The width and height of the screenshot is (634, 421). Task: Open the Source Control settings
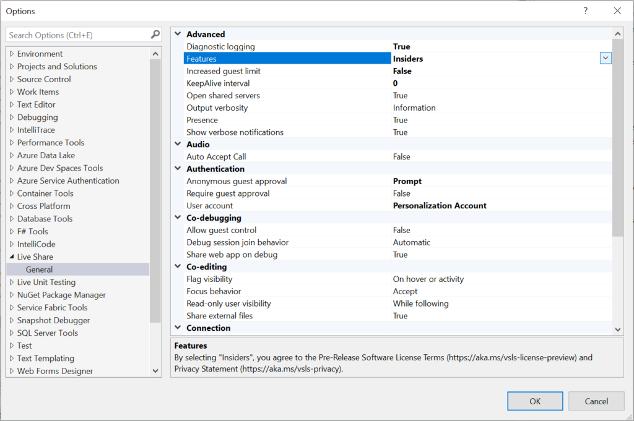pyautogui.click(x=46, y=79)
